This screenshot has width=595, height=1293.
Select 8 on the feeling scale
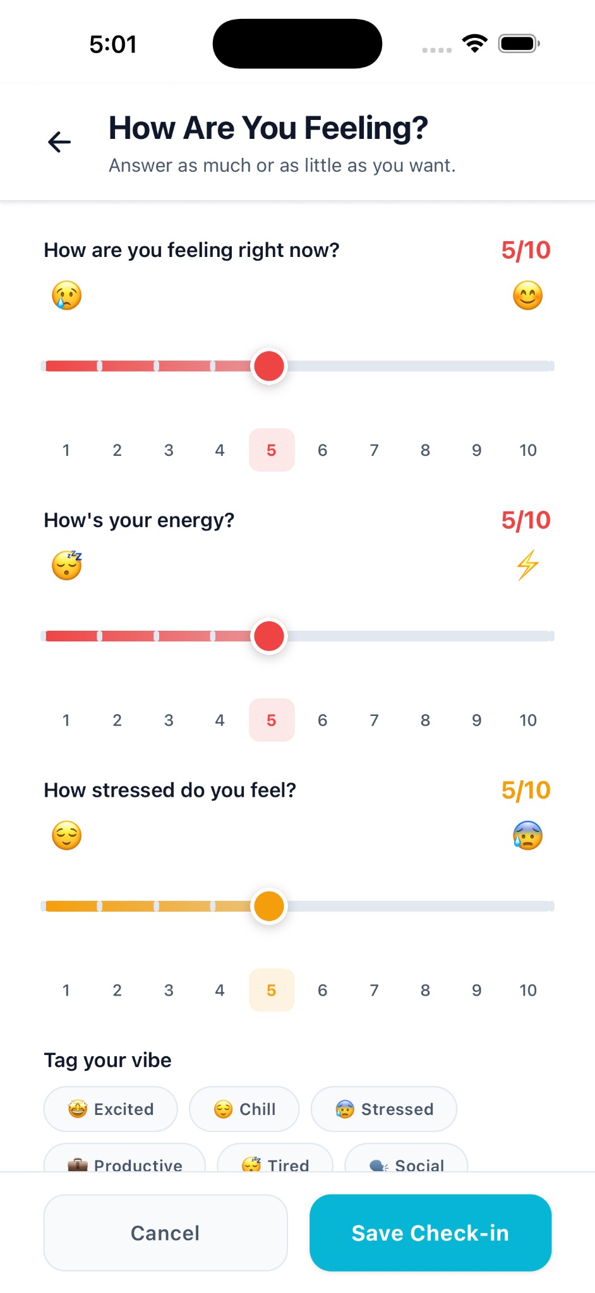coord(425,450)
